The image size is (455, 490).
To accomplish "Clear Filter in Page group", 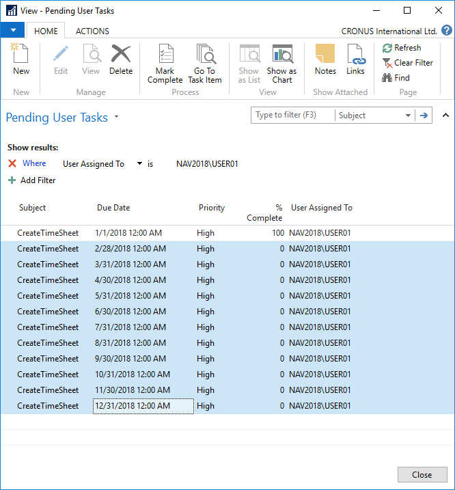I will pyautogui.click(x=408, y=63).
